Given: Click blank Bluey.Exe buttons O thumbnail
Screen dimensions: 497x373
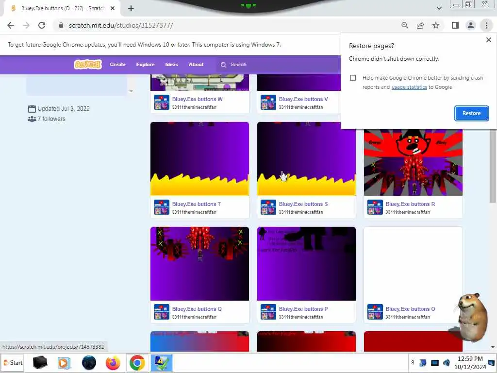Looking at the screenshot, I should point(413,264).
